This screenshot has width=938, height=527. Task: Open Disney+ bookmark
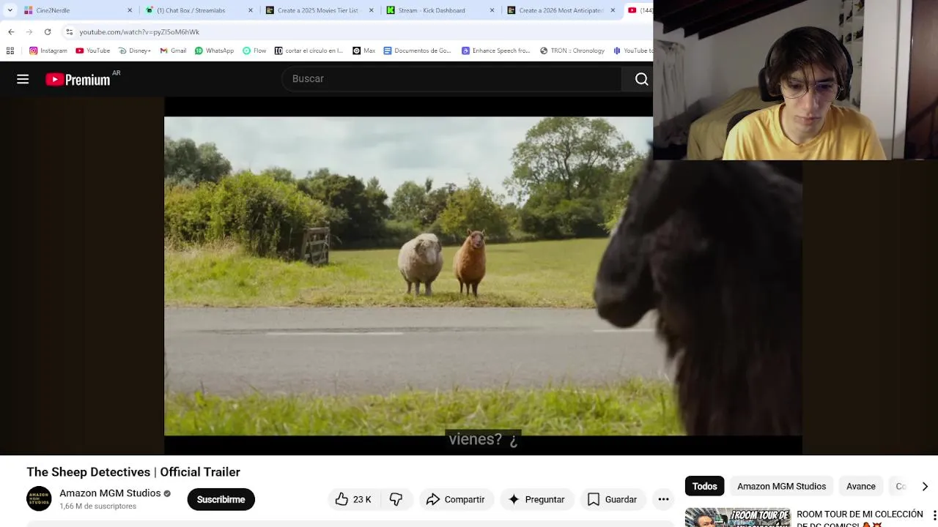tap(133, 51)
